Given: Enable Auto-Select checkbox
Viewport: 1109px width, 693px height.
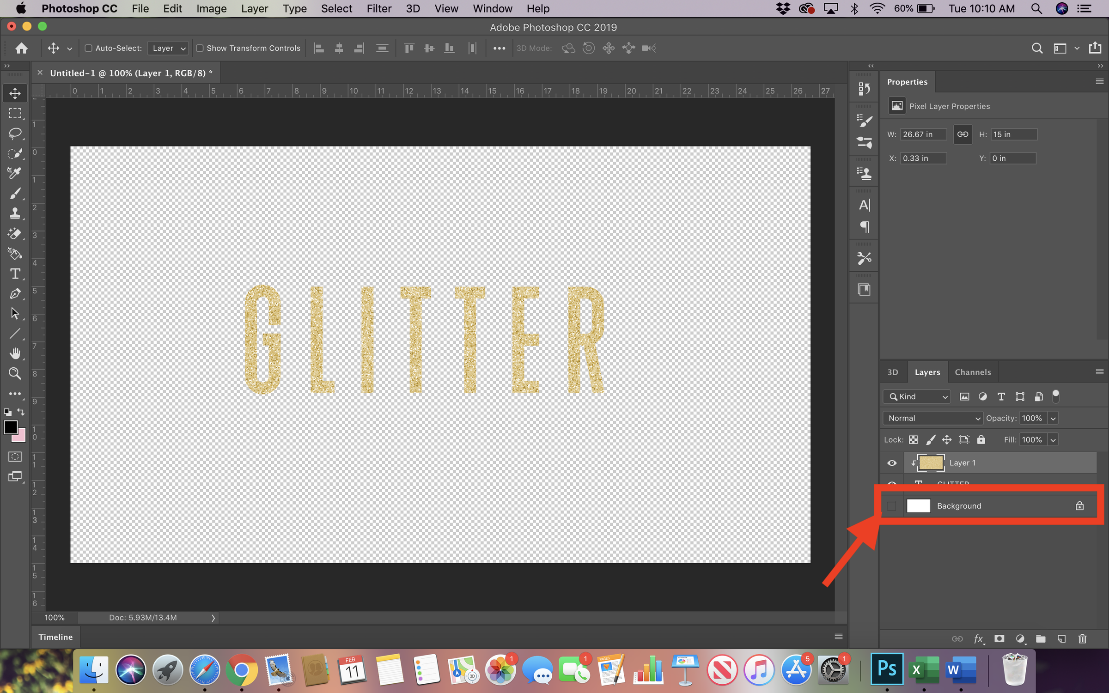Looking at the screenshot, I should [88, 48].
